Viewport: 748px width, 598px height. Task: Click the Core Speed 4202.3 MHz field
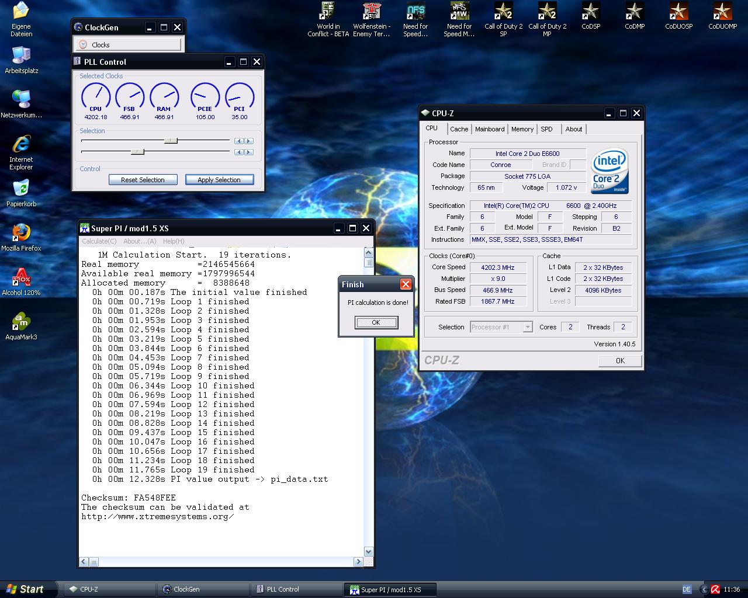(x=498, y=267)
